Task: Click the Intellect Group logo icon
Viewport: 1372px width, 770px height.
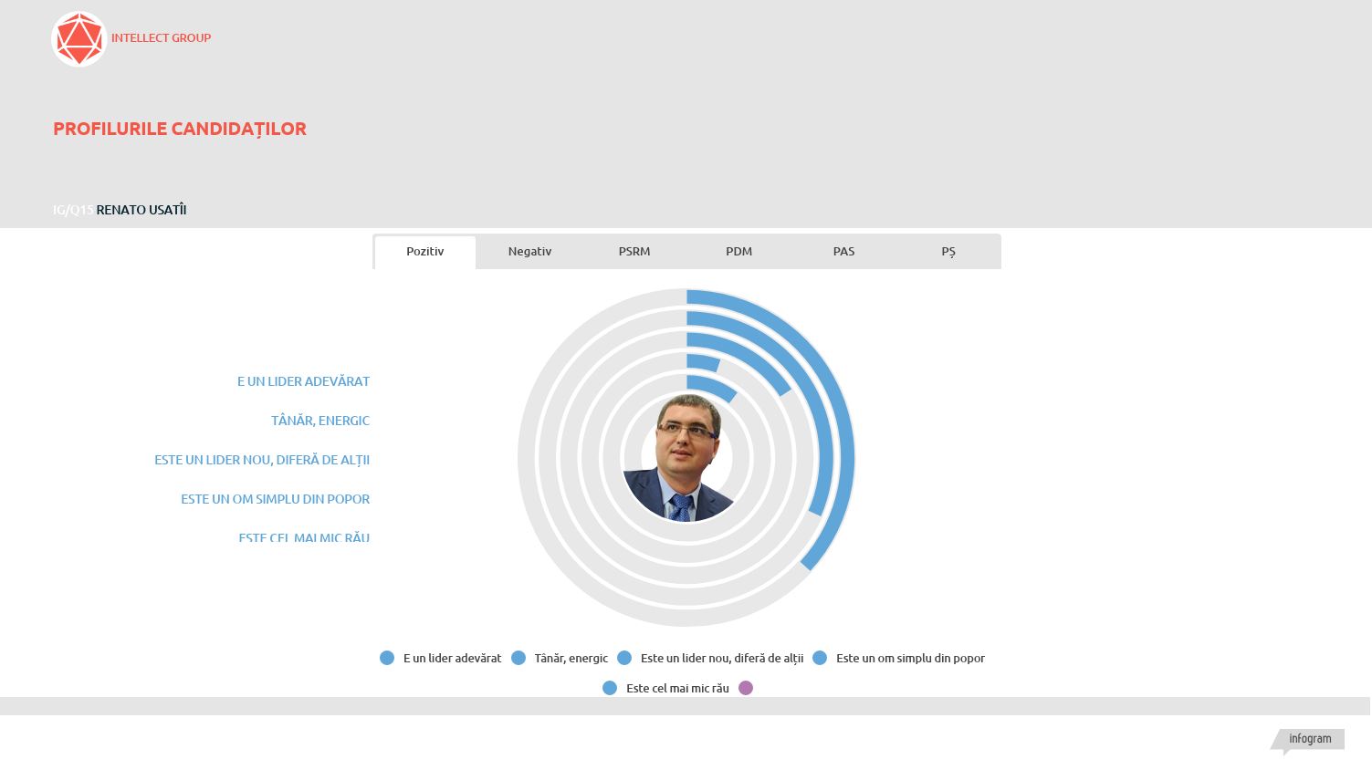Action: 79,39
